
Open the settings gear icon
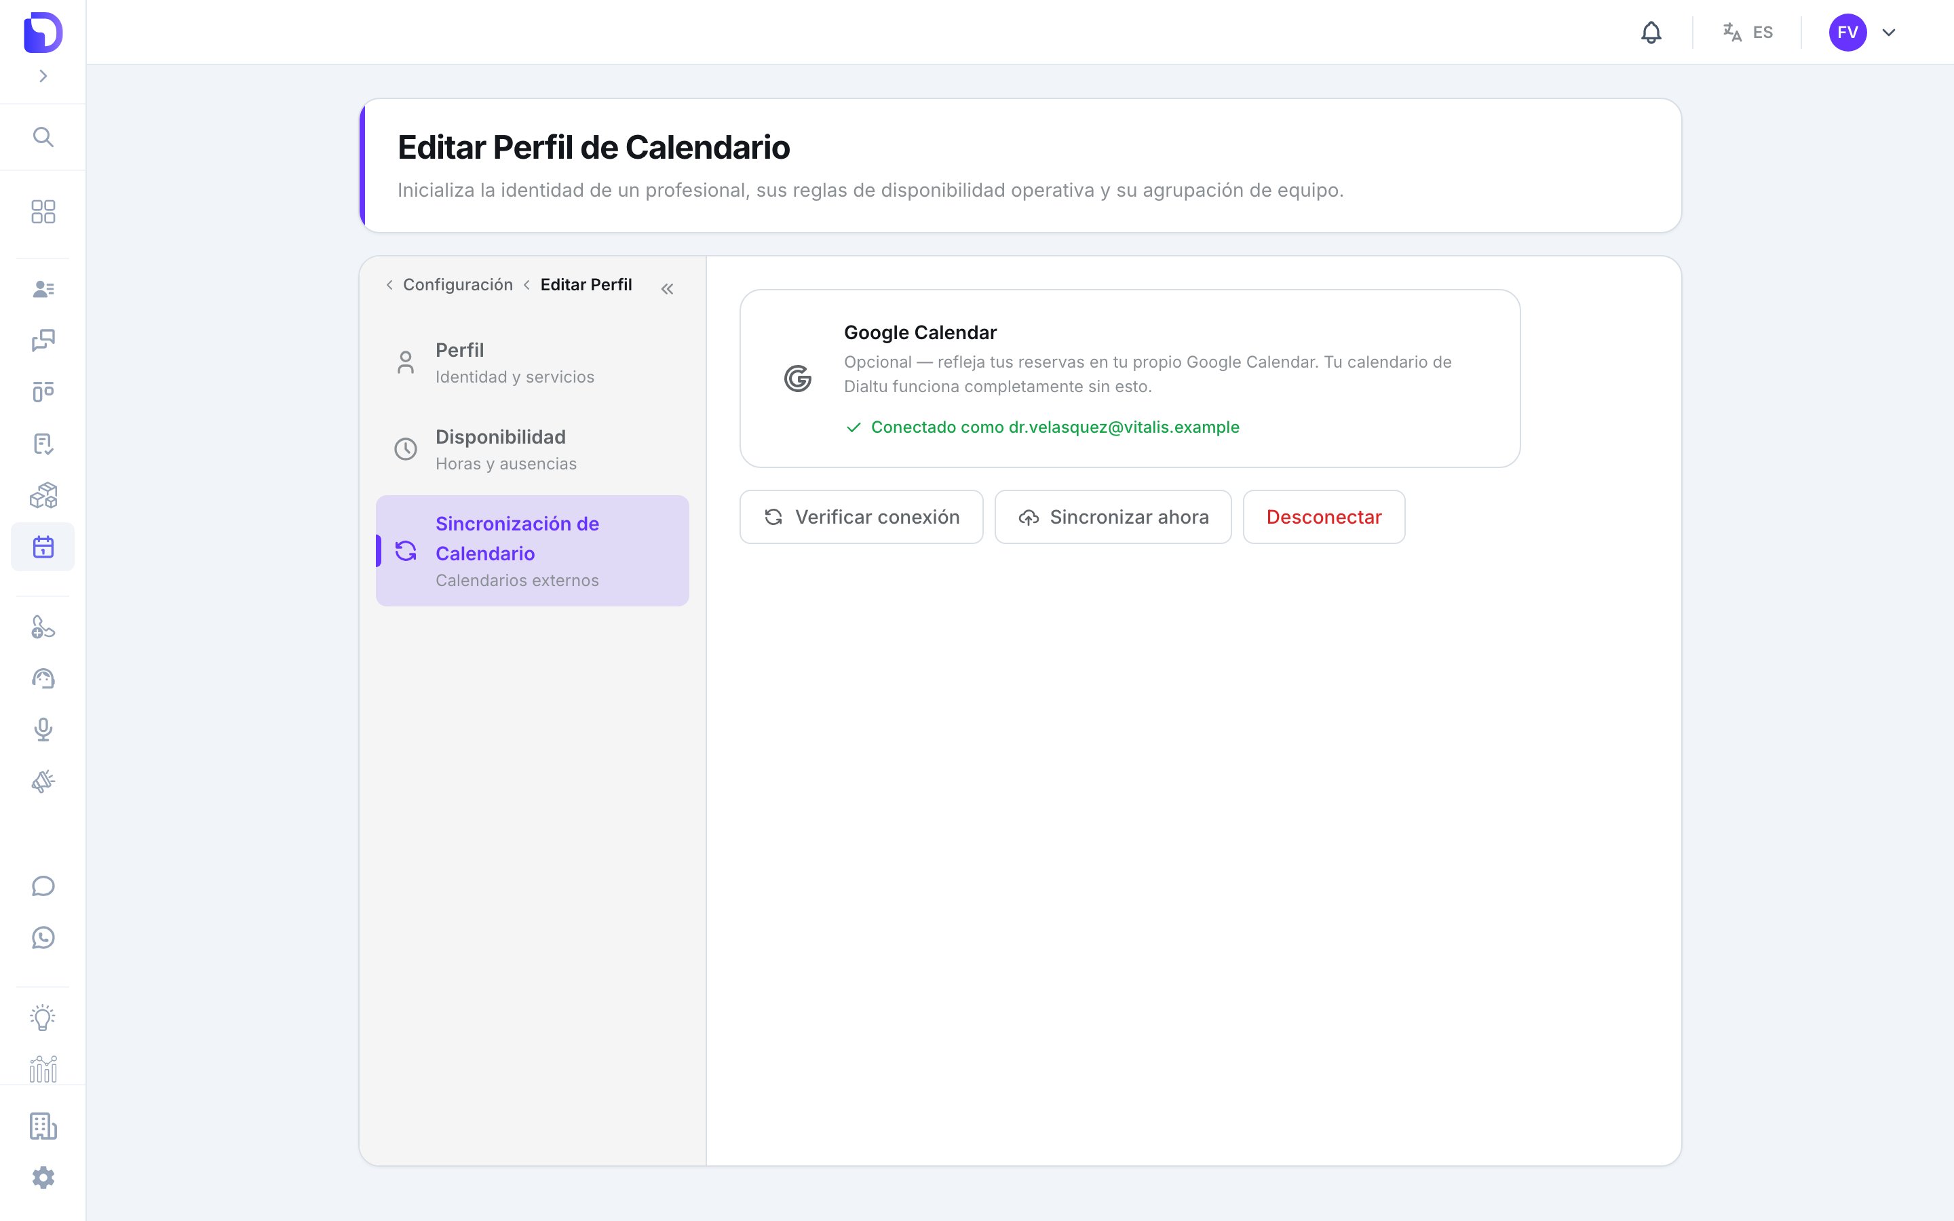click(x=43, y=1178)
